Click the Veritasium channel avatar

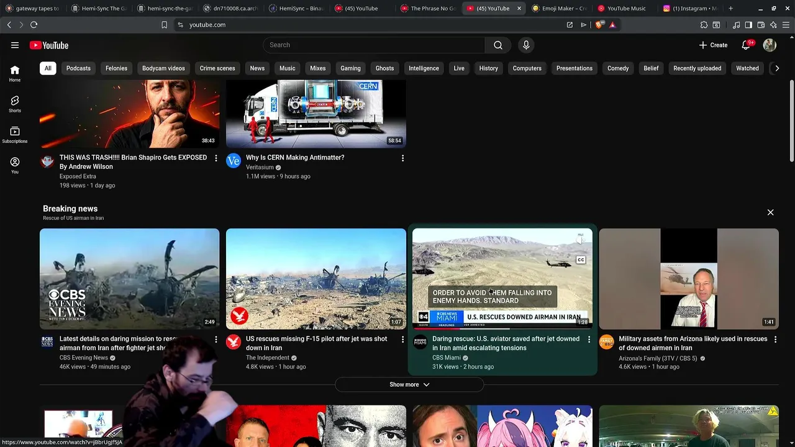(234, 161)
